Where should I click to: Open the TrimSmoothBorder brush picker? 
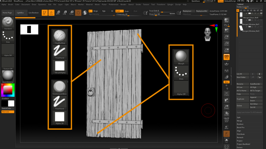(x=59, y=87)
